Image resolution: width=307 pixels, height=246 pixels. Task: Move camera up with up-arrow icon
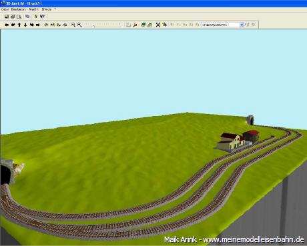[x=19, y=25]
